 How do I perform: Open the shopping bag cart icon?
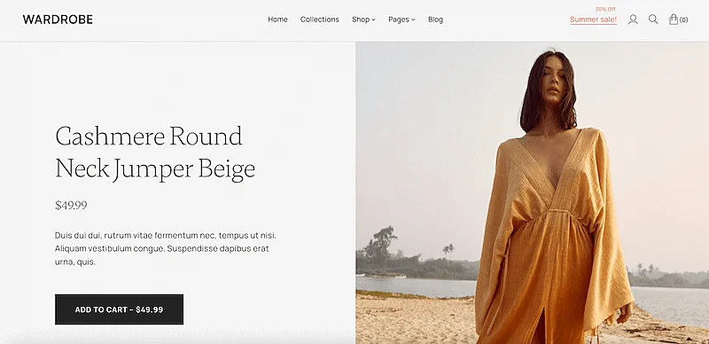click(674, 19)
